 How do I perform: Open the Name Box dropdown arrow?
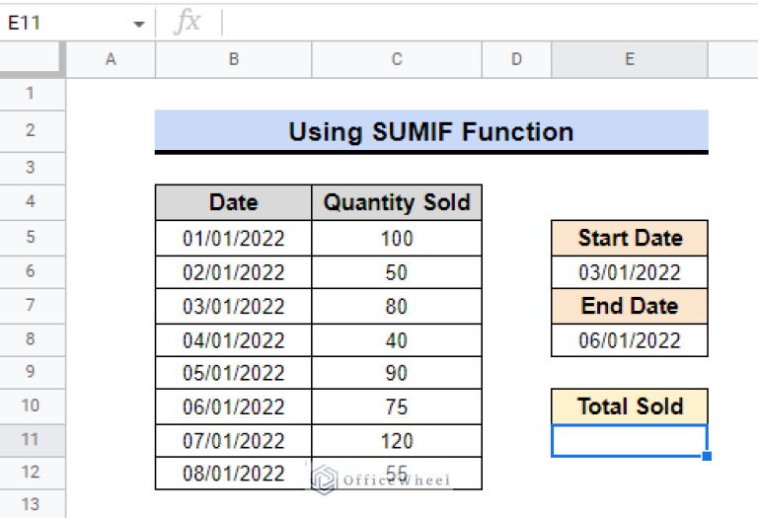point(139,24)
